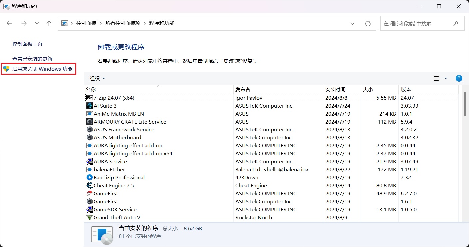Go forward with the right arrow

pyautogui.click(x=24, y=23)
